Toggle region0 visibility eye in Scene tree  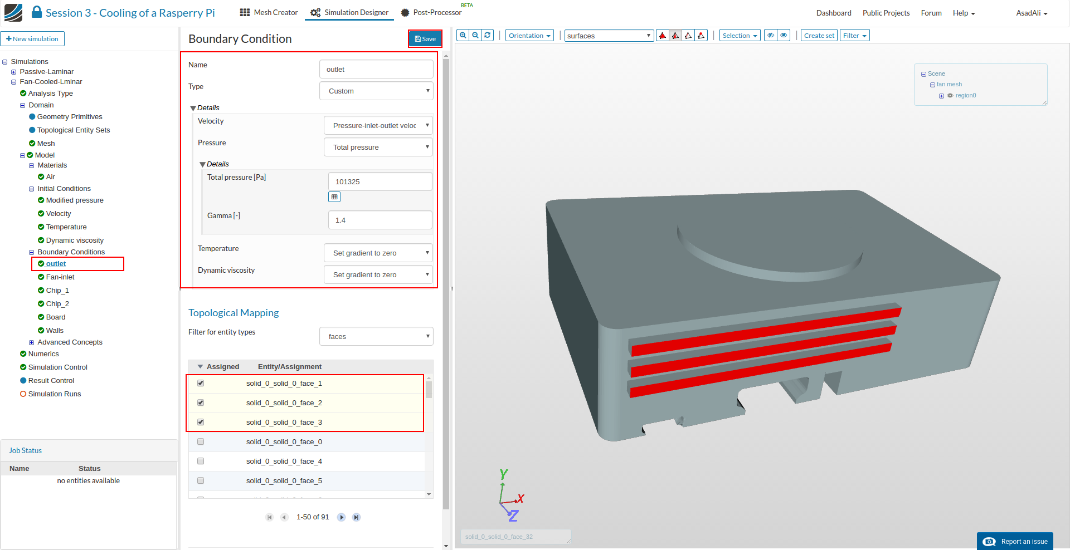point(950,96)
